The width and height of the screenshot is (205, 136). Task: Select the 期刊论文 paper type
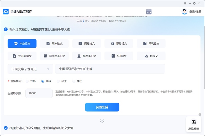pyautogui.click(x=151, y=44)
